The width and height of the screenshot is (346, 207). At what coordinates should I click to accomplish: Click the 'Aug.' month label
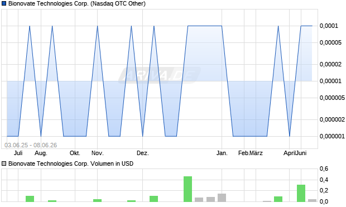coord(41,153)
